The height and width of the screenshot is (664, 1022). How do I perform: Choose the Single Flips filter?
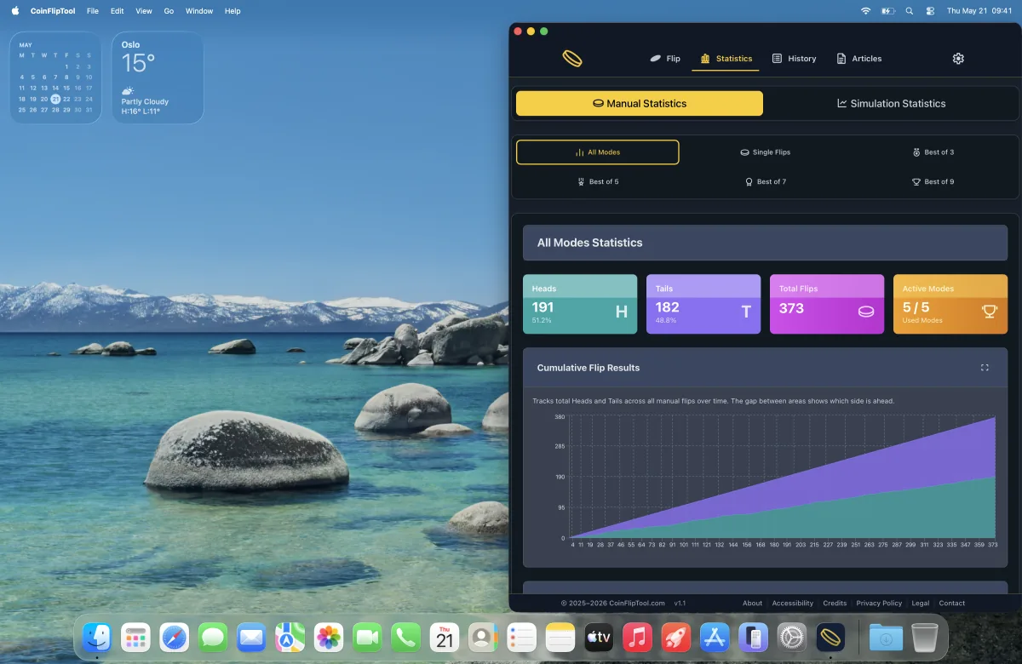(765, 152)
